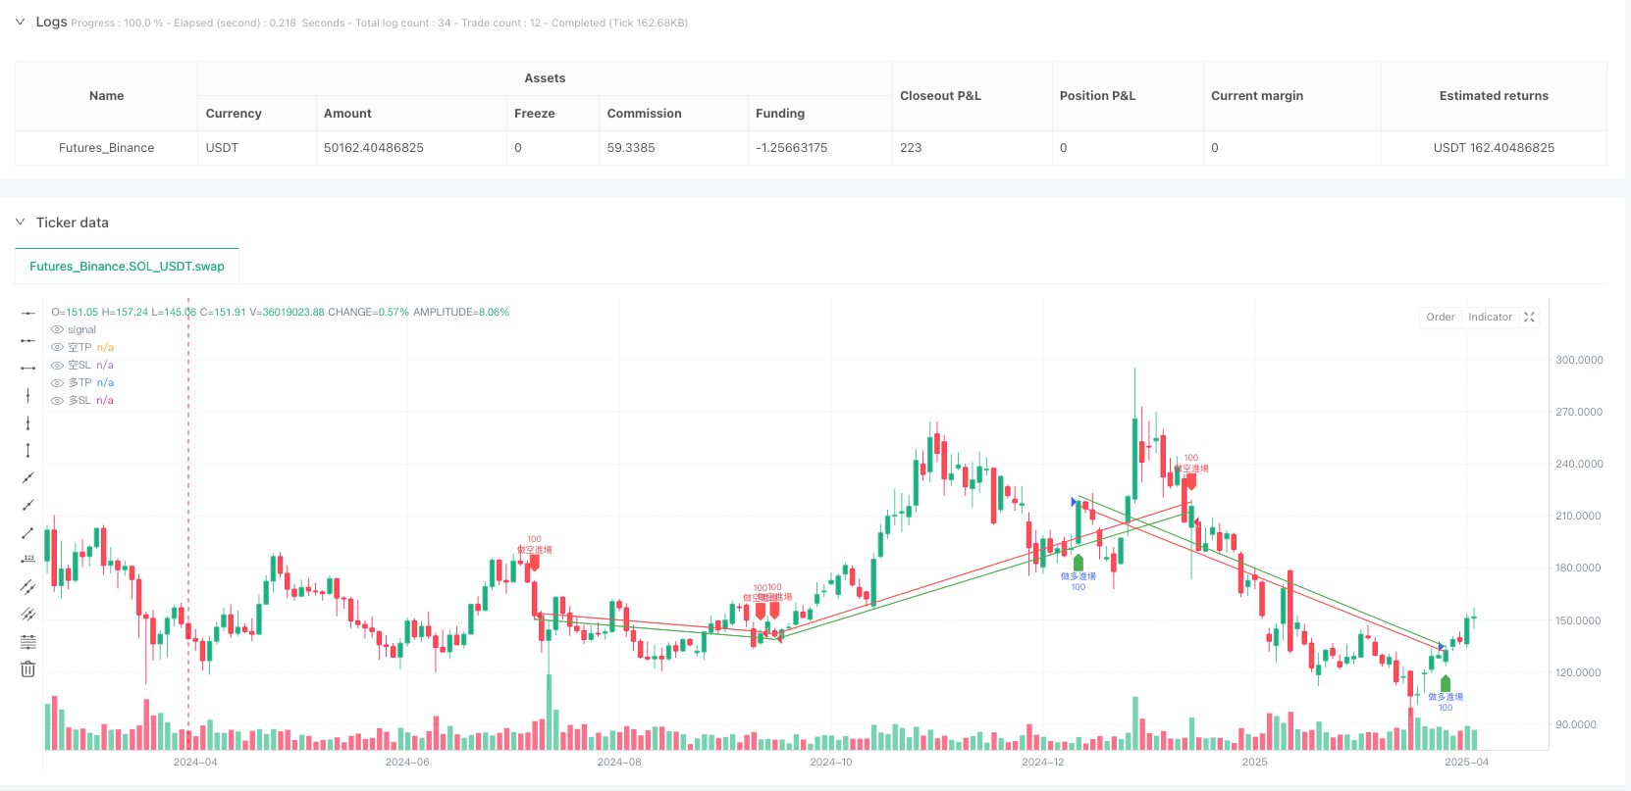
Task: Select the price line tool marked 123
Action: [x=27, y=560]
